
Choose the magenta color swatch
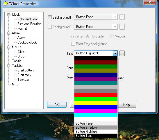[96, 111]
